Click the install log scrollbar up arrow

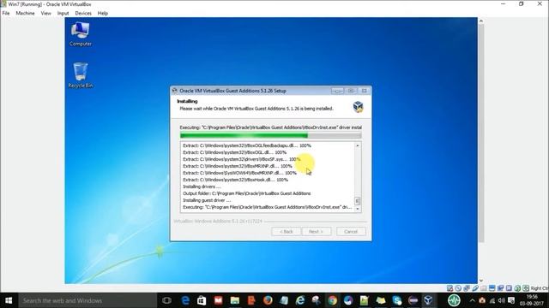358,145
